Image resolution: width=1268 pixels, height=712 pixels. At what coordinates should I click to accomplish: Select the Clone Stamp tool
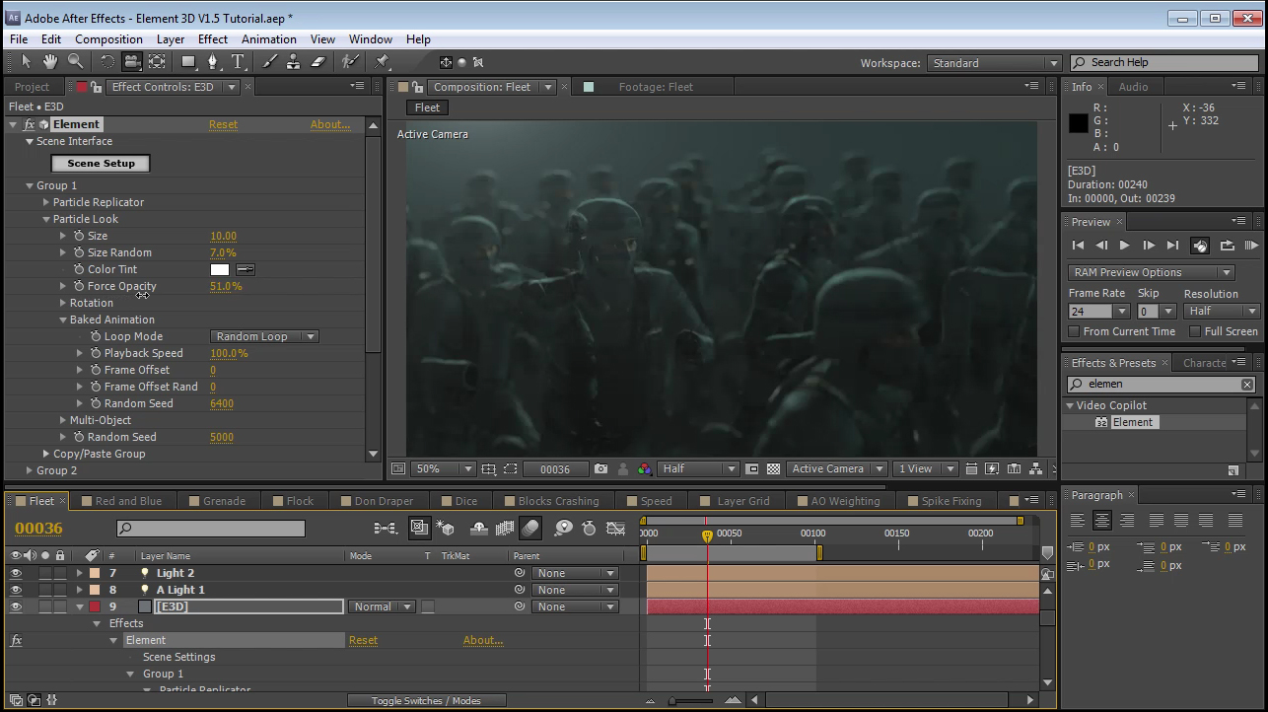coord(293,62)
